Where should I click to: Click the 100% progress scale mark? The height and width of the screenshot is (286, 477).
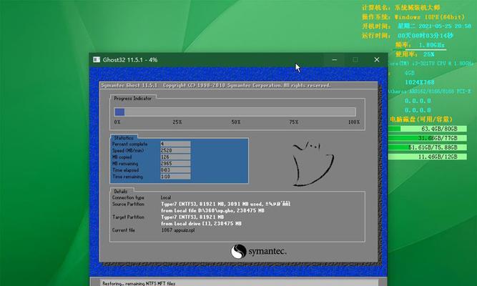pos(354,122)
